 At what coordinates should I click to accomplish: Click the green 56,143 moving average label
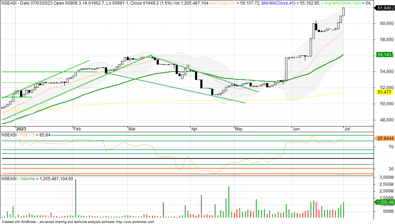[x=384, y=55]
